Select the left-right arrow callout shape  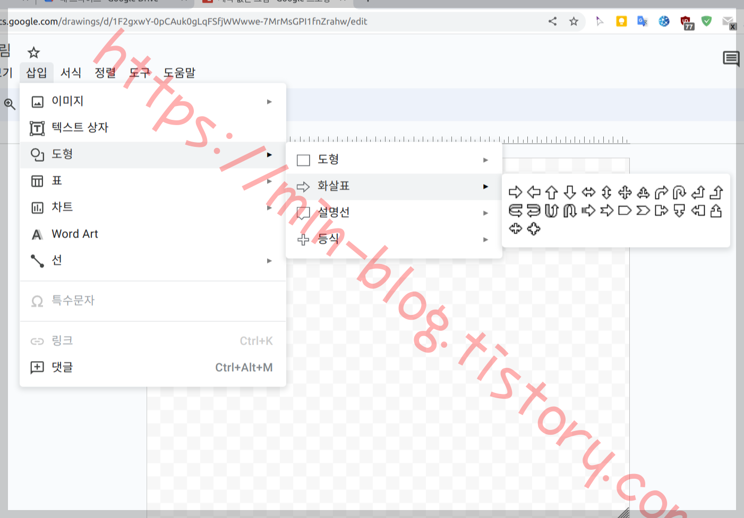[x=515, y=229]
